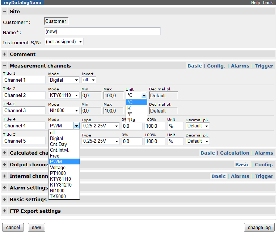Open the Channel 1 Invert dropdown

click(89, 80)
